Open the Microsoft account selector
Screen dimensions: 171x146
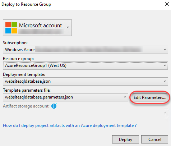pos(37,28)
